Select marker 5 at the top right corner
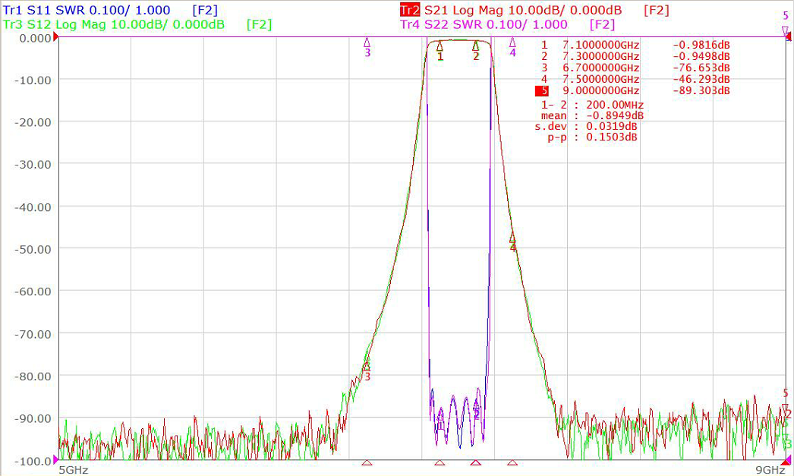794x476 pixels. pos(786,30)
